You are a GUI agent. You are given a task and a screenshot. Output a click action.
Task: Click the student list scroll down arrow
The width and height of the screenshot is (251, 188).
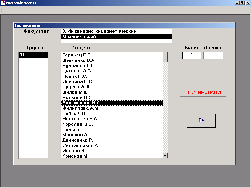[x=165, y=155]
